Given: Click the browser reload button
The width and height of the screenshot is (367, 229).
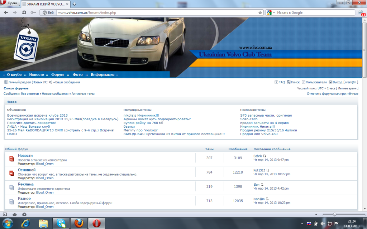Looking at the screenshot, I should [x=24, y=13].
